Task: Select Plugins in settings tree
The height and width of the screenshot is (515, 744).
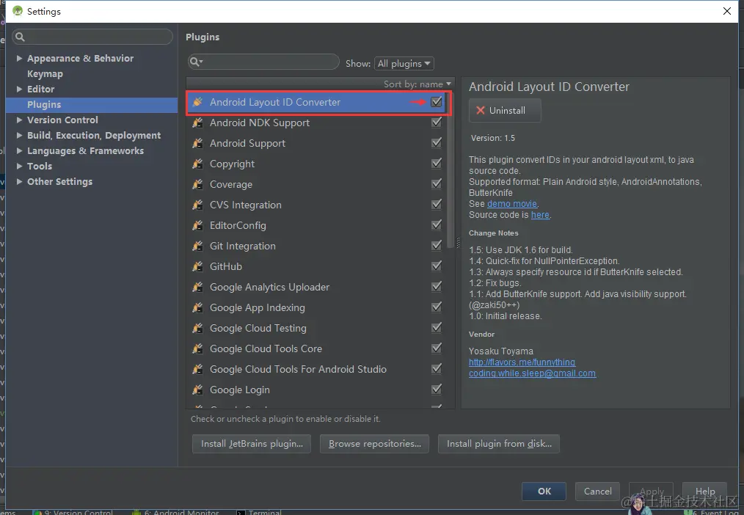Action: (92, 104)
